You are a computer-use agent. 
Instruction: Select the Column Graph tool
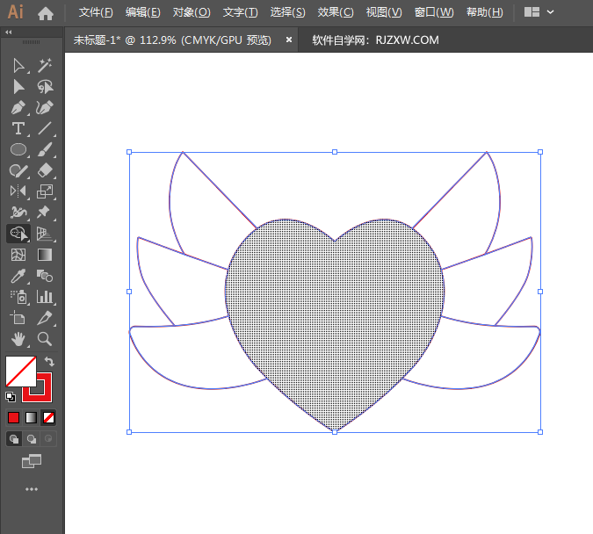[45, 297]
